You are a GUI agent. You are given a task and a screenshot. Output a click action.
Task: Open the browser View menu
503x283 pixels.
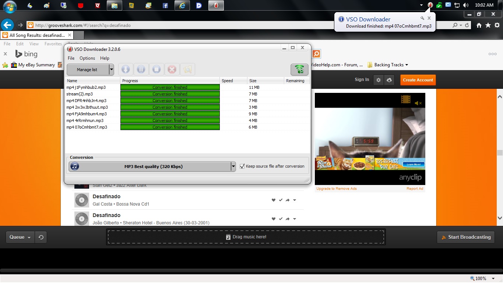tap(34, 44)
